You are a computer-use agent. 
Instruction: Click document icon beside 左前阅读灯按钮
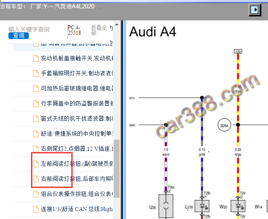click(x=36, y=164)
